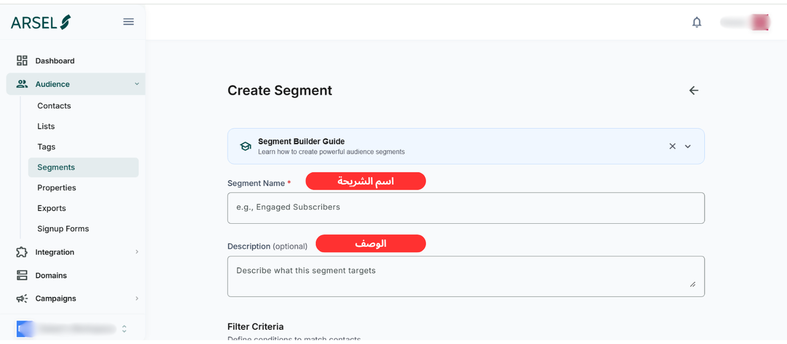Expand the Campaigns submenu chevron

coord(136,299)
